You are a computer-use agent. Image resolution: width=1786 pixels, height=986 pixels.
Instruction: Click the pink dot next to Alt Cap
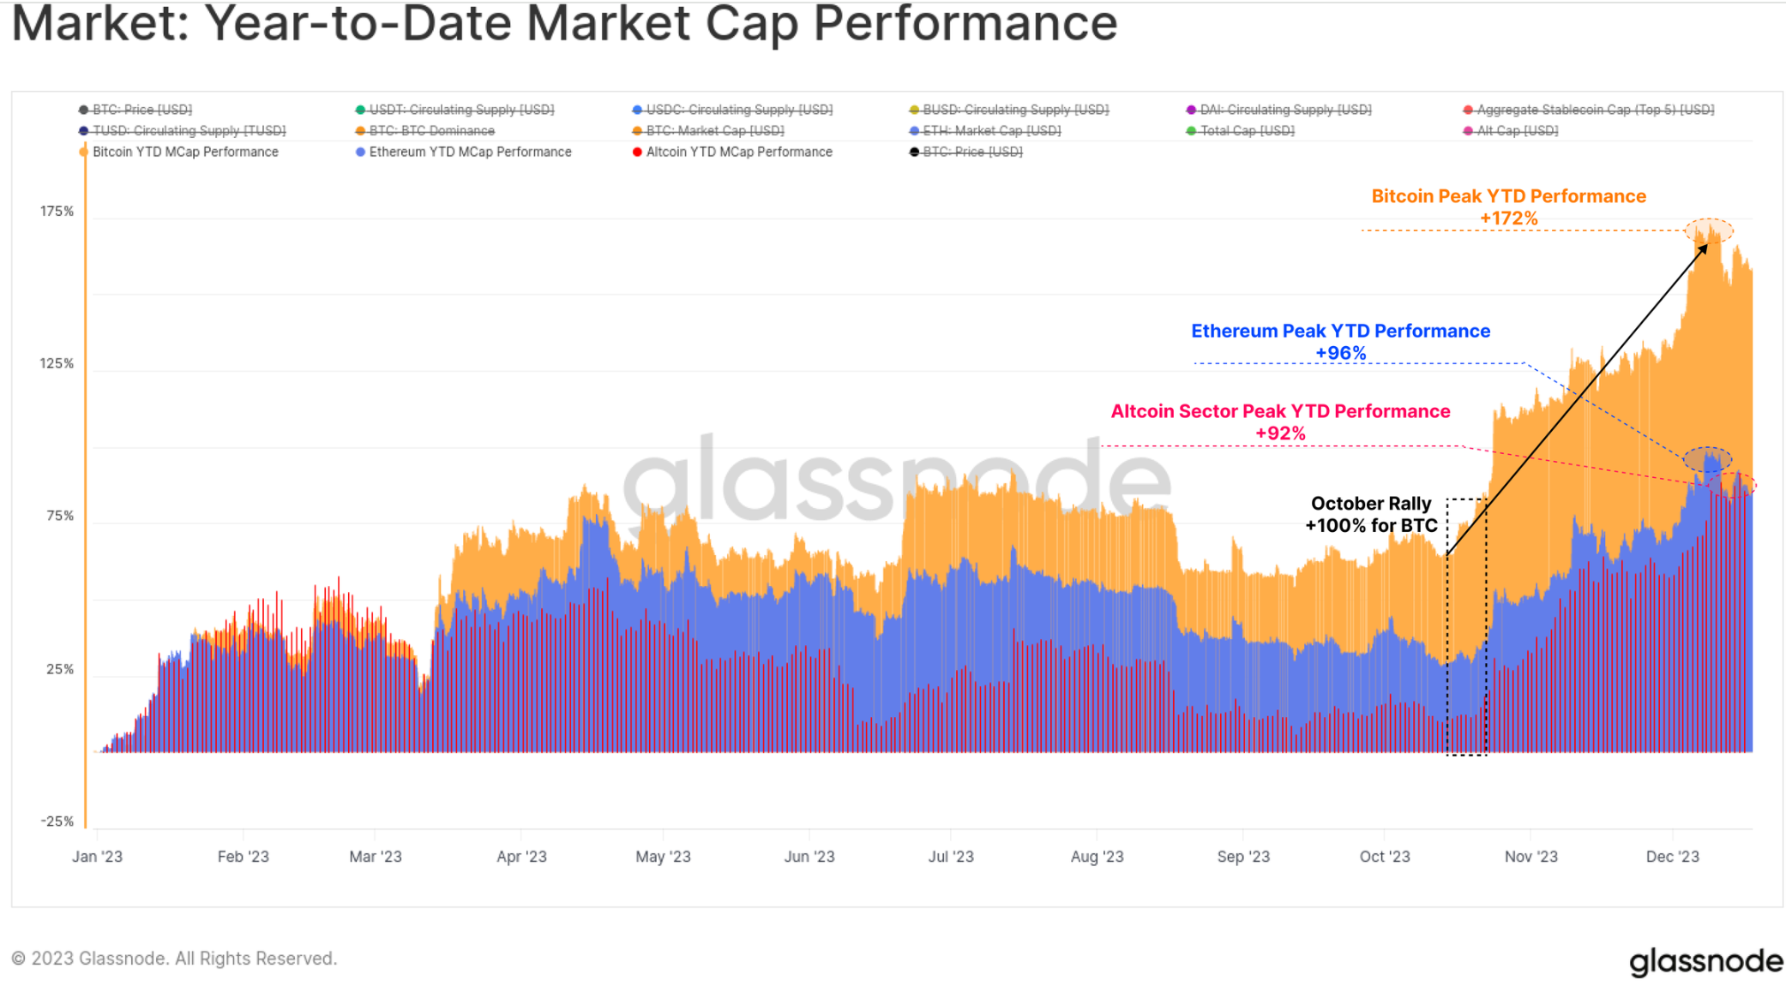(x=1468, y=131)
